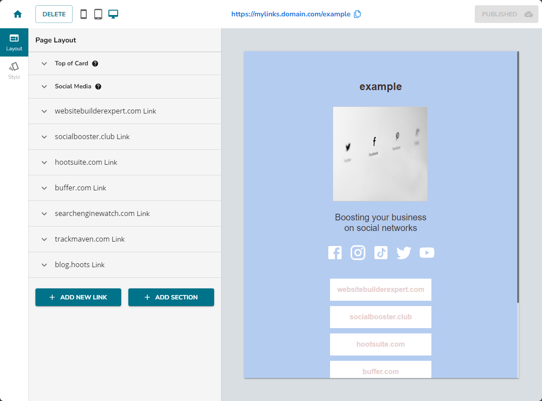Open the Style tab
The image size is (542, 401).
(x=14, y=71)
